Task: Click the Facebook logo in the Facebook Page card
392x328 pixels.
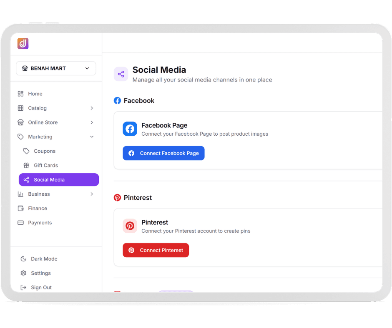Action: [130, 129]
